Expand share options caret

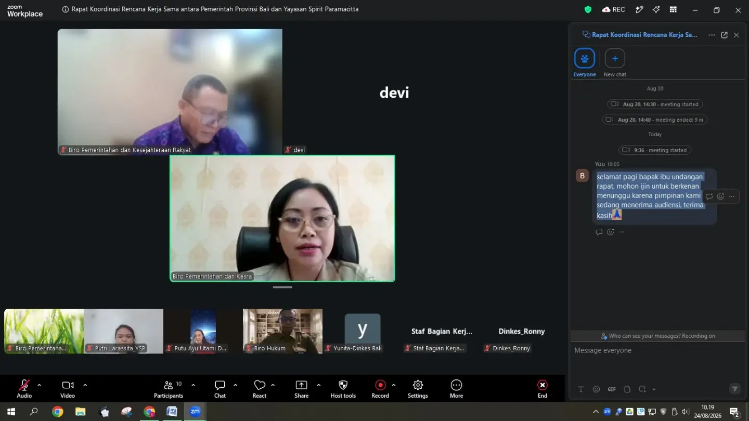pos(318,385)
